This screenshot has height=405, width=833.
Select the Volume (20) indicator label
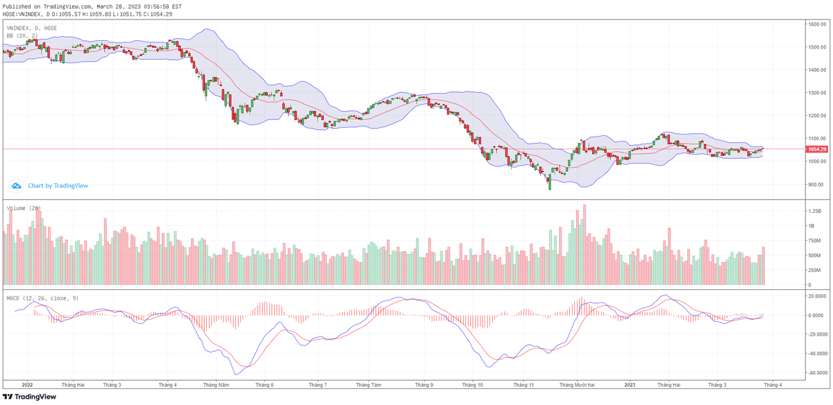click(24, 208)
